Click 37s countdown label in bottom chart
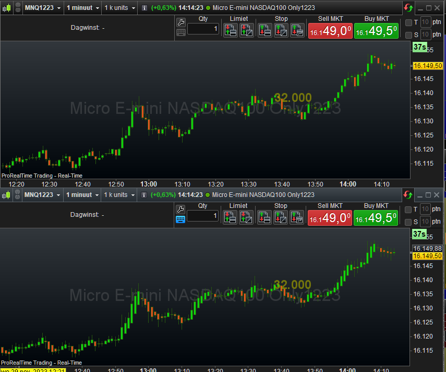446x372 pixels. coord(419,234)
